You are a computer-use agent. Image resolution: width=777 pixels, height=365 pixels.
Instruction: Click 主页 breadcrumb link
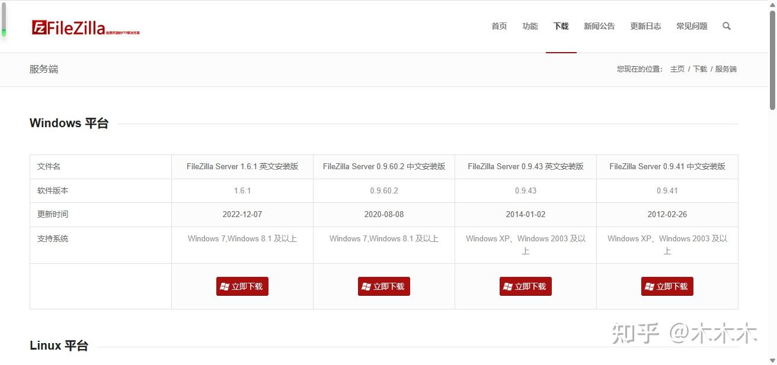coord(677,69)
